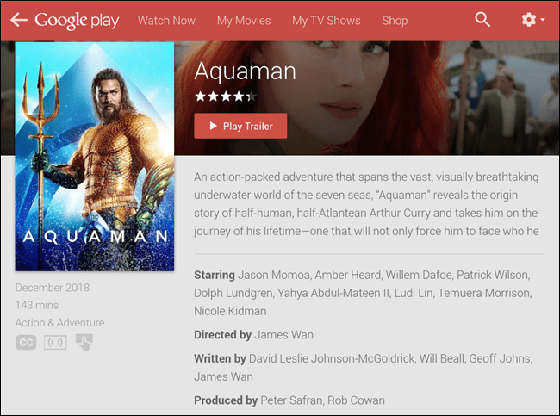This screenshot has width=560, height=416.
Task: Open the Watch Now tab
Action: click(x=166, y=20)
